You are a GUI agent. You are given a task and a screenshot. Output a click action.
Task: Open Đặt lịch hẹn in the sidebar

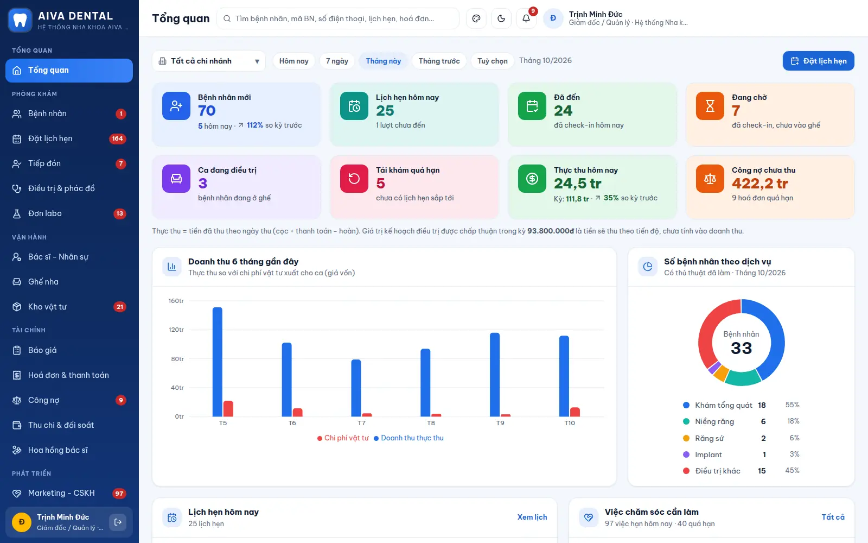pyautogui.click(x=69, y=138)
